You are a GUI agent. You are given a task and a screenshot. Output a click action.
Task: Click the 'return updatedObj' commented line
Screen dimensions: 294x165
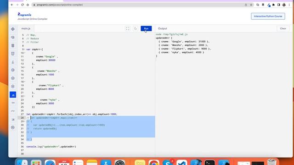[45, 128]
